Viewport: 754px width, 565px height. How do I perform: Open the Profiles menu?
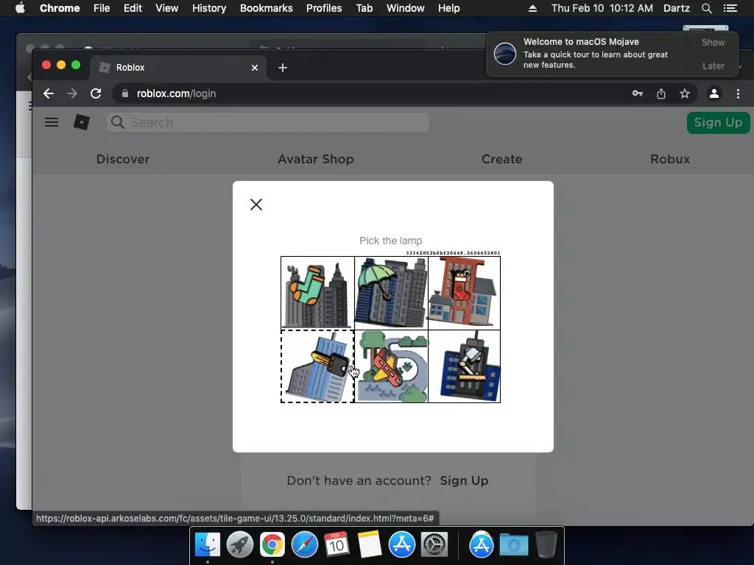coord(324,8)
